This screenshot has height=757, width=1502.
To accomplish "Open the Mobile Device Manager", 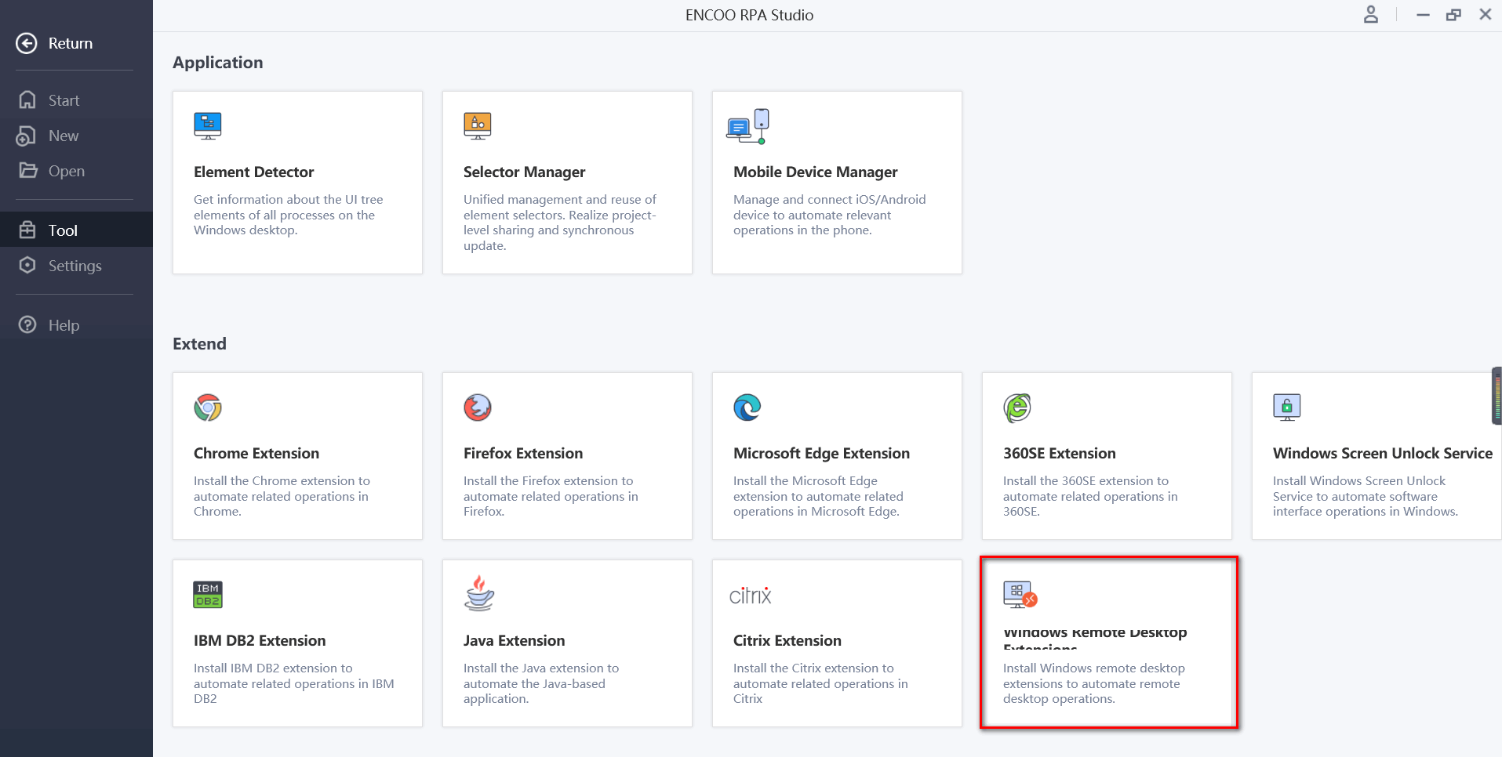I will [836, 183].
